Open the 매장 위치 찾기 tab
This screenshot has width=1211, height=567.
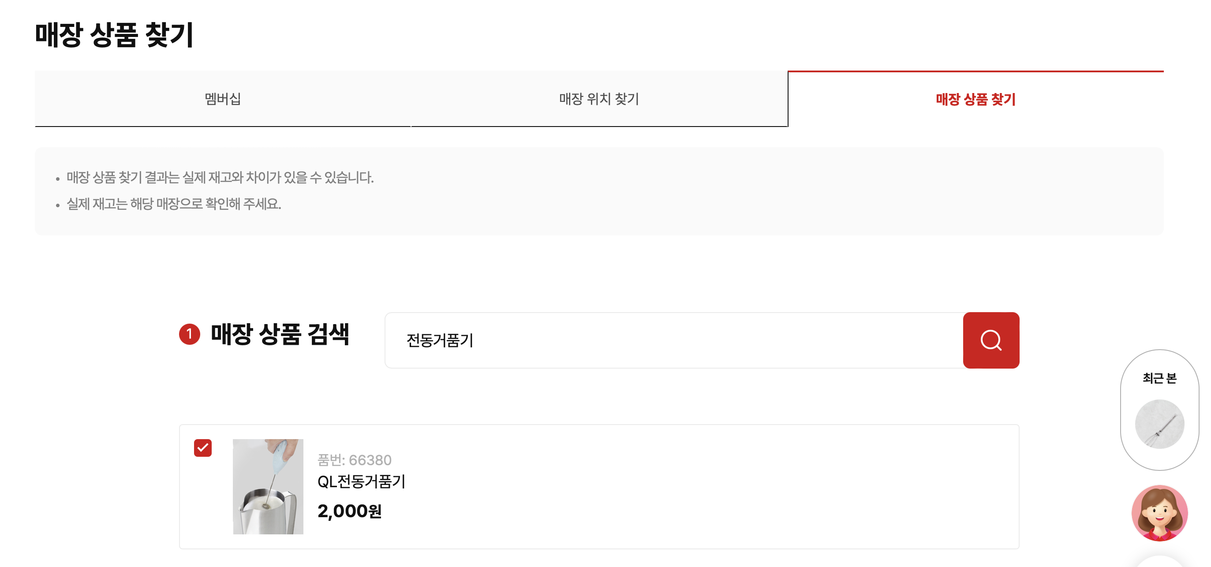(x=599, y=99)
